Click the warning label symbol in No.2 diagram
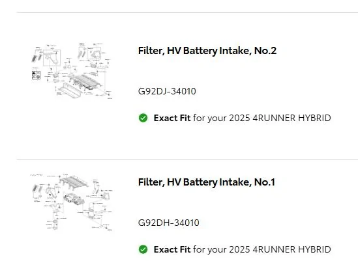Viewport: 358px width, 276px height. [36, 75]
